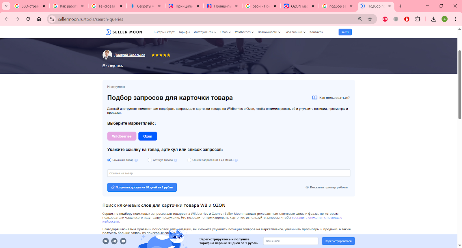Click the author avatar photo
Viewport: 462px width, 248px height.
tap(107, 55)
